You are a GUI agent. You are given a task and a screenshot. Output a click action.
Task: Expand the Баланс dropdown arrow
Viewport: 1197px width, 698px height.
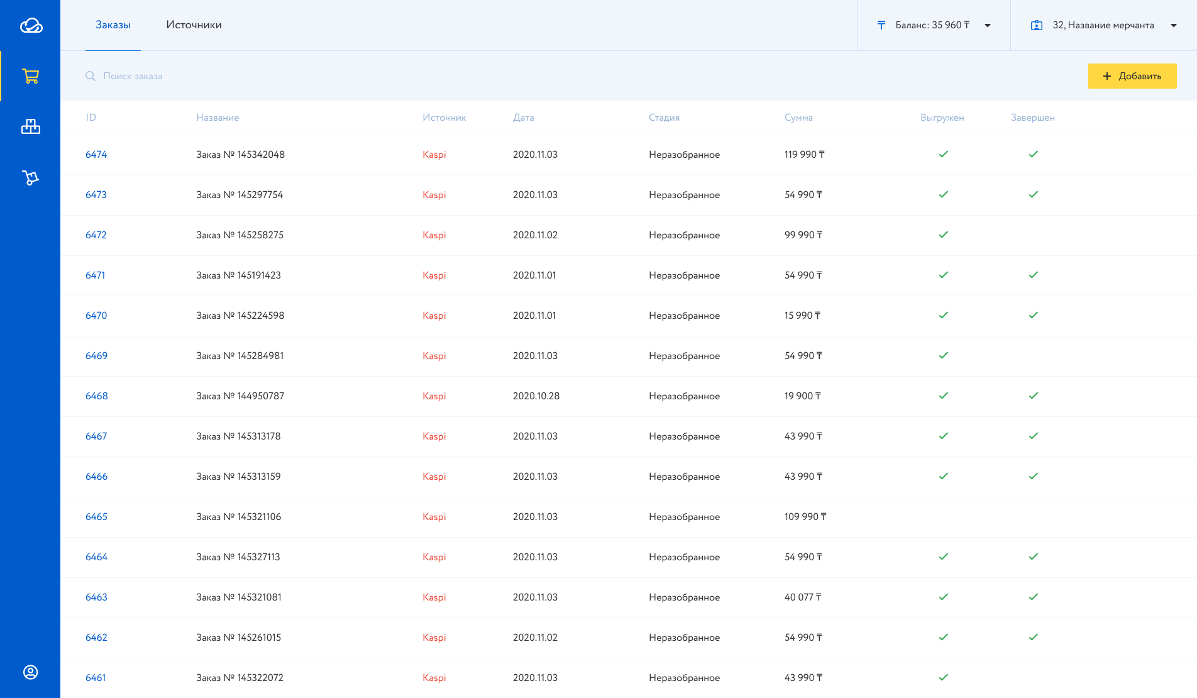[988, 26]
